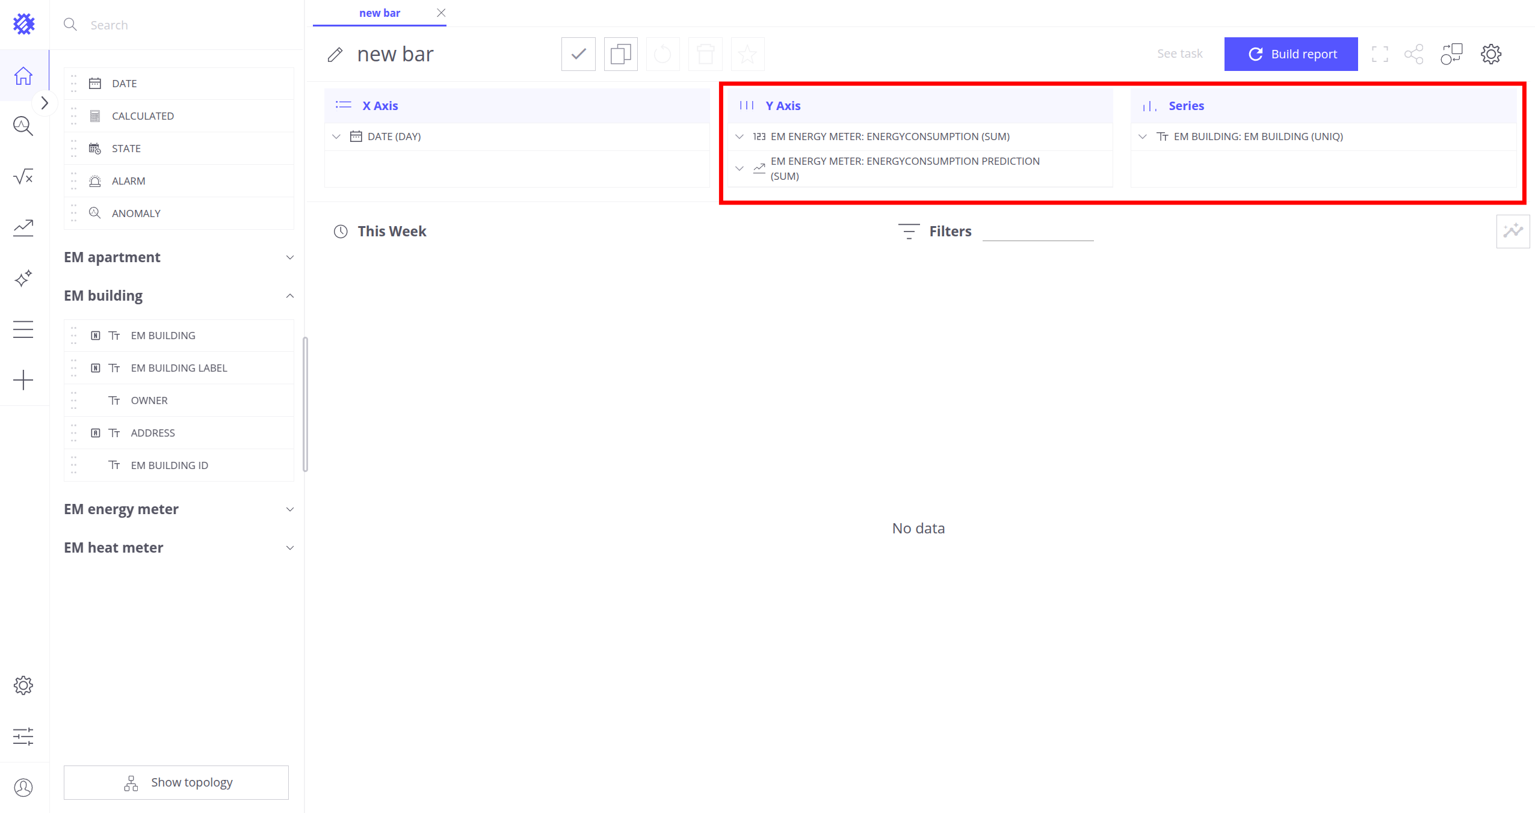Screen dimensions: 1535x813
Task: Expand the EM apartment section
Action: (x=289, y=257)
